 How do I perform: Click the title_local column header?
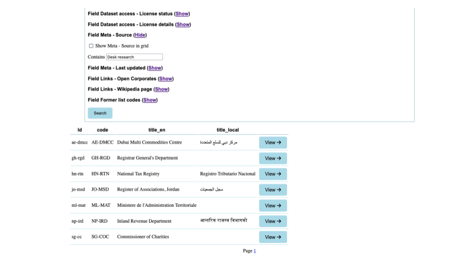(228, 130)
